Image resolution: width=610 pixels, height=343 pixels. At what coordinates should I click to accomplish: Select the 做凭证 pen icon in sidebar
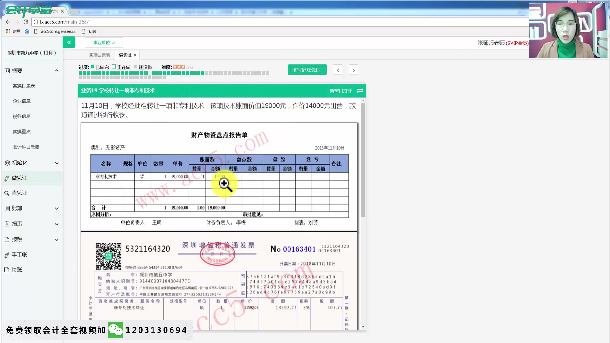[7, 178]
